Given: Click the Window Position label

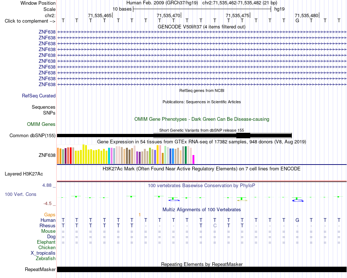Looking at the screenshot, I should point(38,3).
